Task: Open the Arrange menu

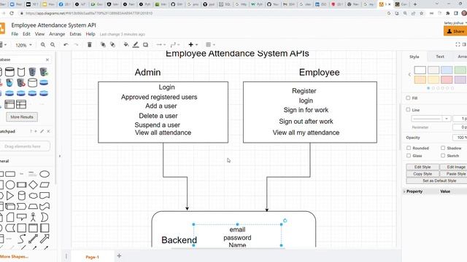Action: (x=57, y=34)
